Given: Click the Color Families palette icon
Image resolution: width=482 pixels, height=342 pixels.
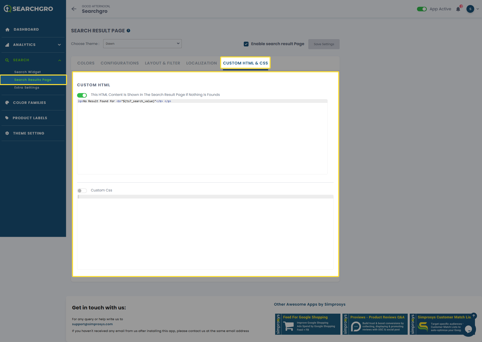Looking at the screenshot, I should point(7,103).
